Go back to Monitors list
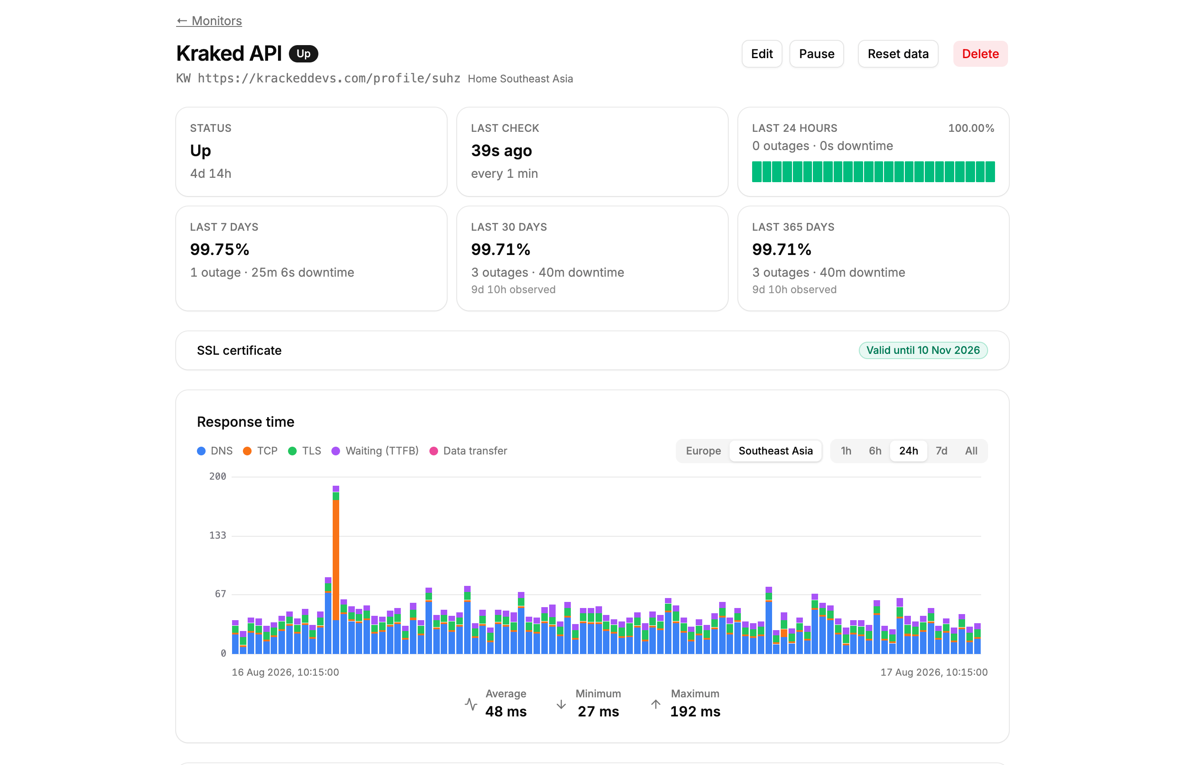1185x765 pixels. [209, 21]
